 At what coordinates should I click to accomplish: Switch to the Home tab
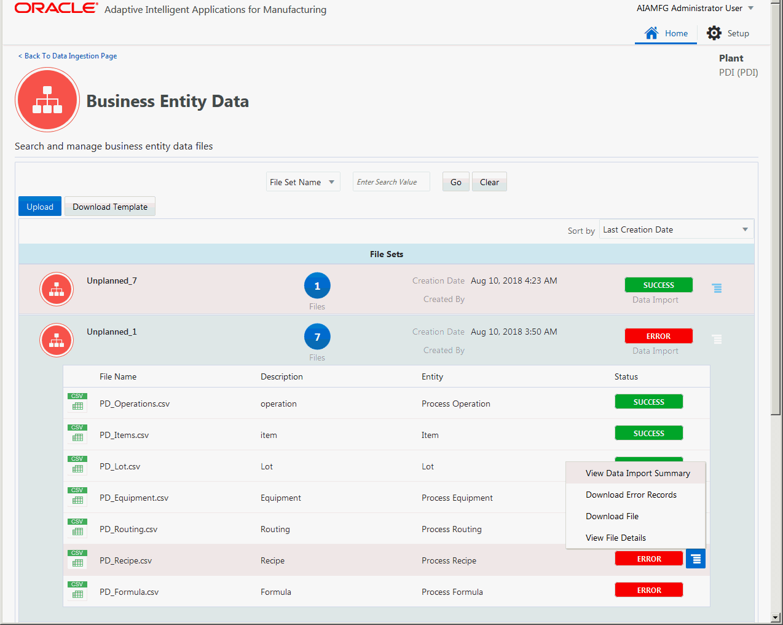pyautogui.click(x=666, y=33)
